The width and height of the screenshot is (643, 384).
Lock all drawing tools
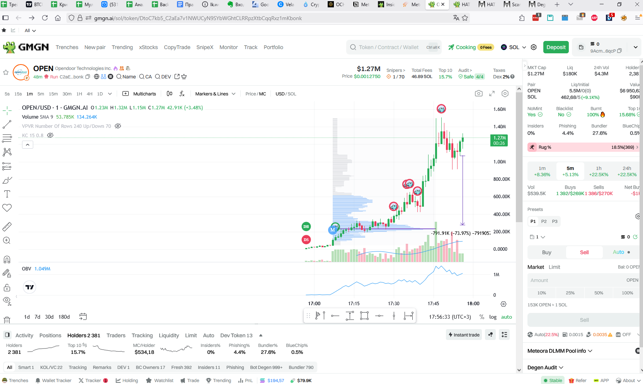(7, 287)
